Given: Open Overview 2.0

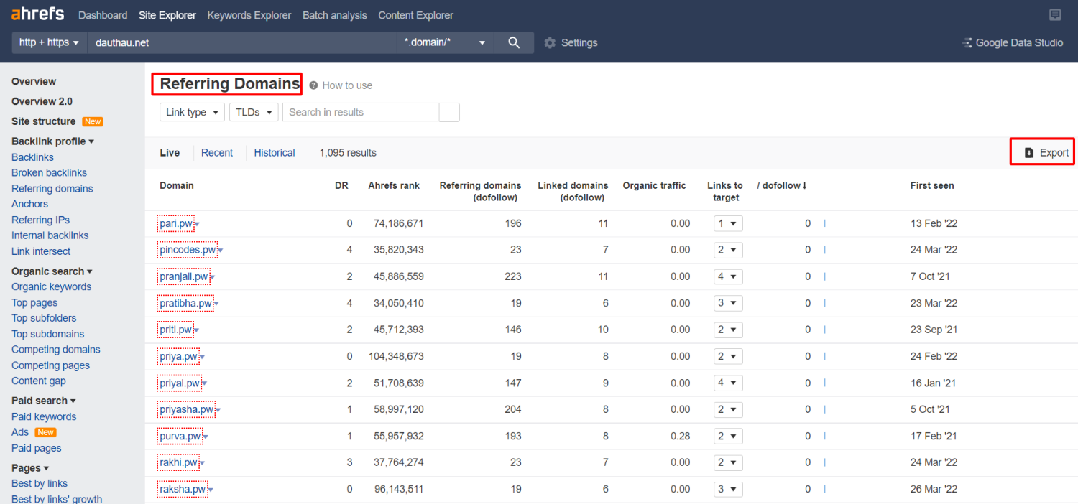Looking at the screenshot, I should pyautogui.click(x=42, y=101).
